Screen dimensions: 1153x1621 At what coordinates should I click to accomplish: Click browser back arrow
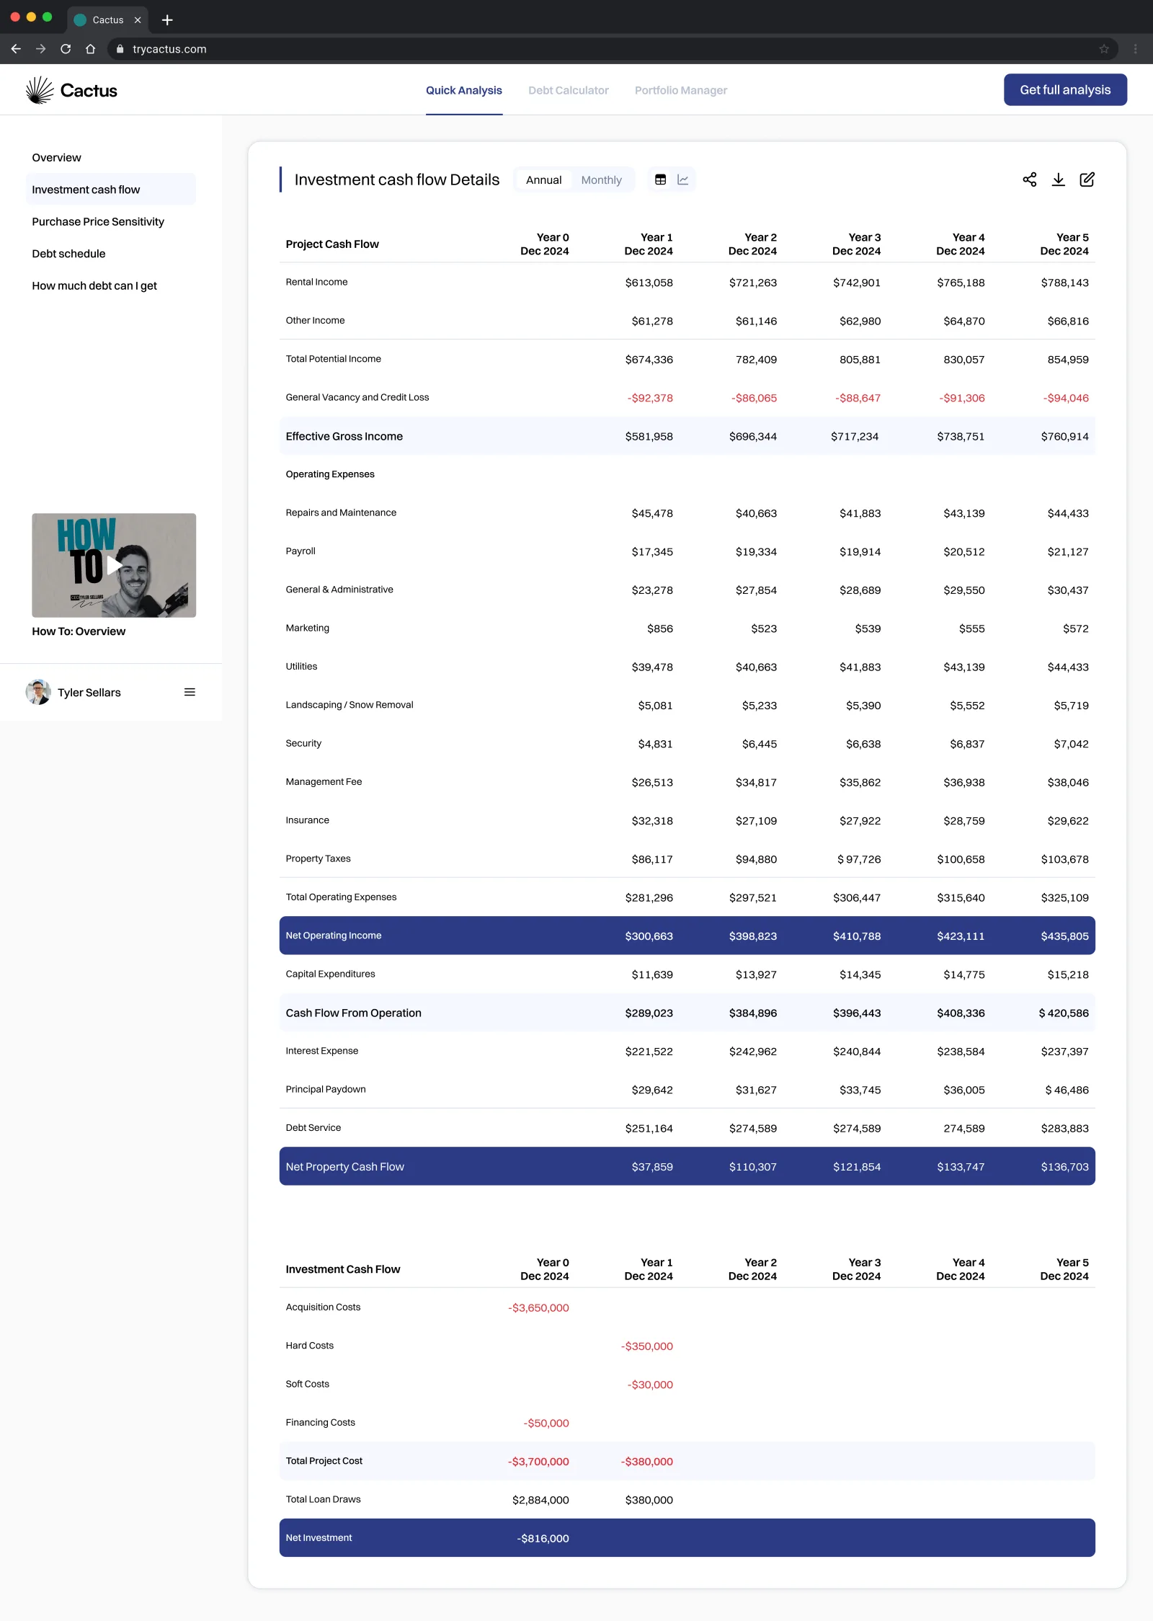(16, 49)
